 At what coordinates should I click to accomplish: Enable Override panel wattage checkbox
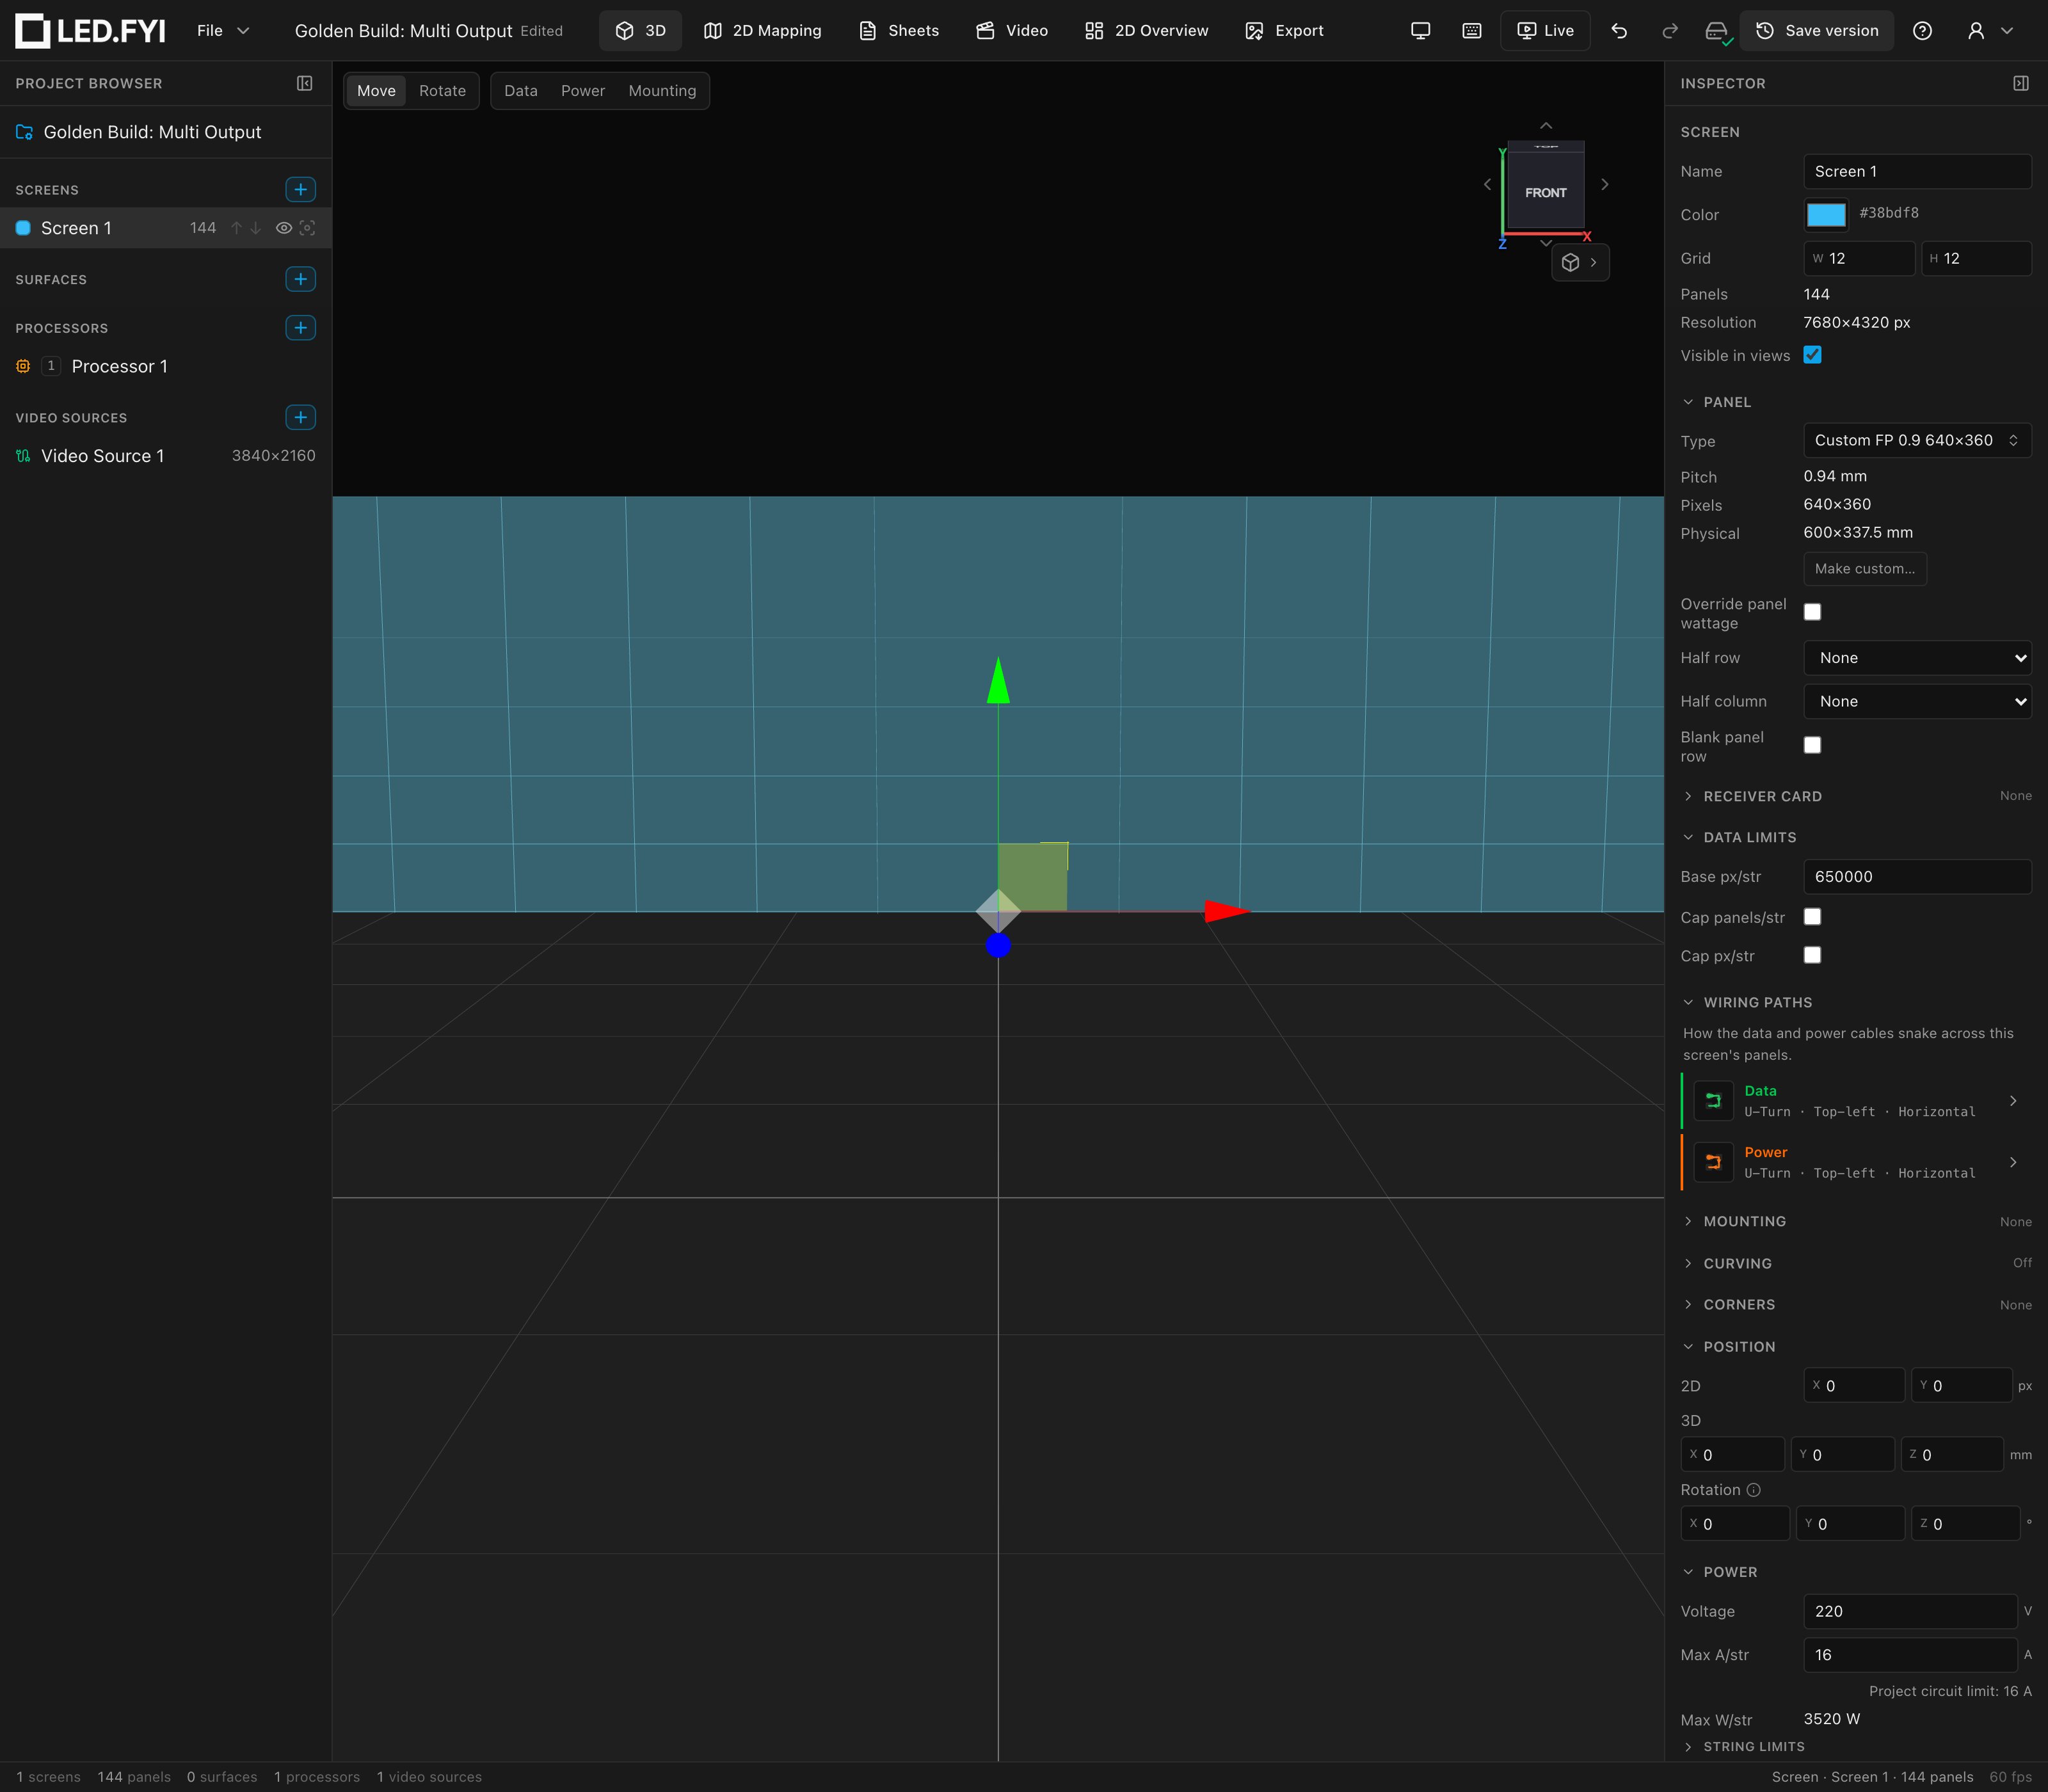[x=1812, y=612]
